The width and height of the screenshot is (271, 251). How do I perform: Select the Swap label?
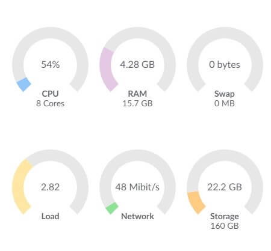click(x=225, y=94)
